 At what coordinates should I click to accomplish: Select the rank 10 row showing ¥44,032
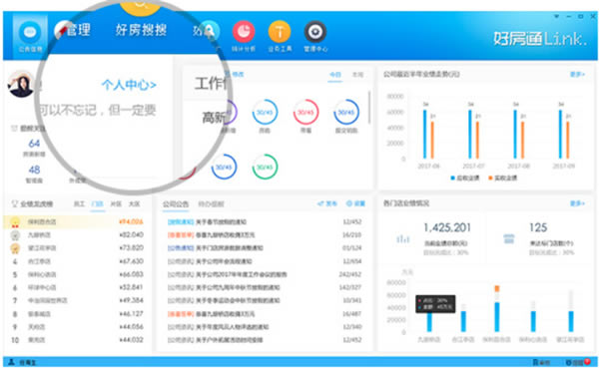pos(77,340)
